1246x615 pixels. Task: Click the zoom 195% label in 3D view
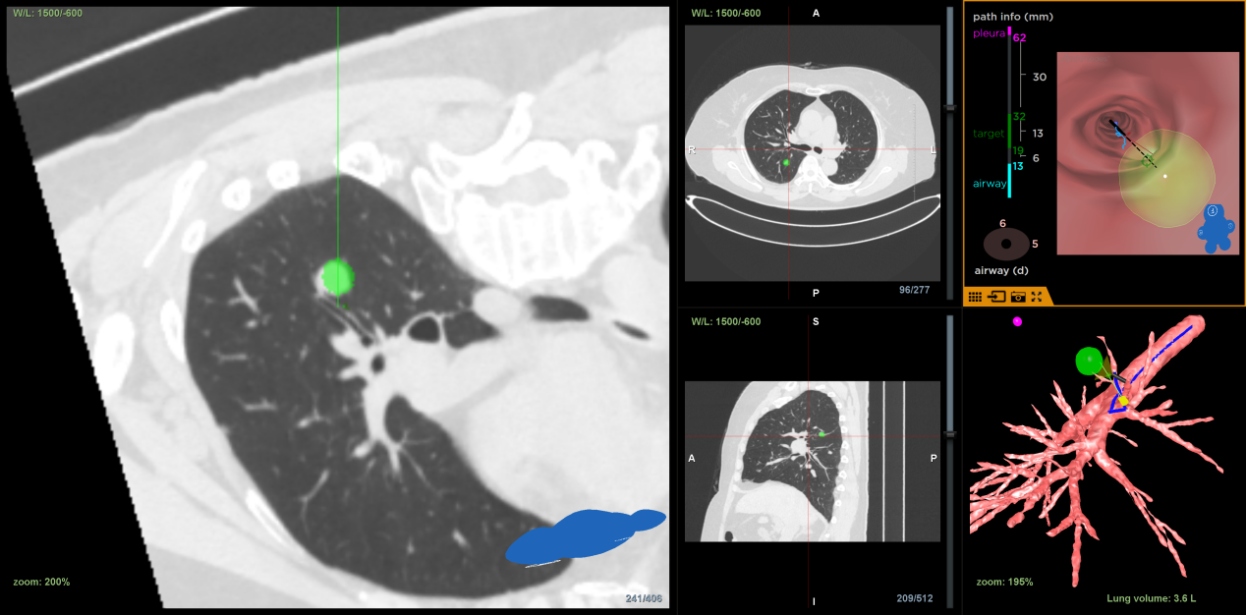click(1004, 582)
